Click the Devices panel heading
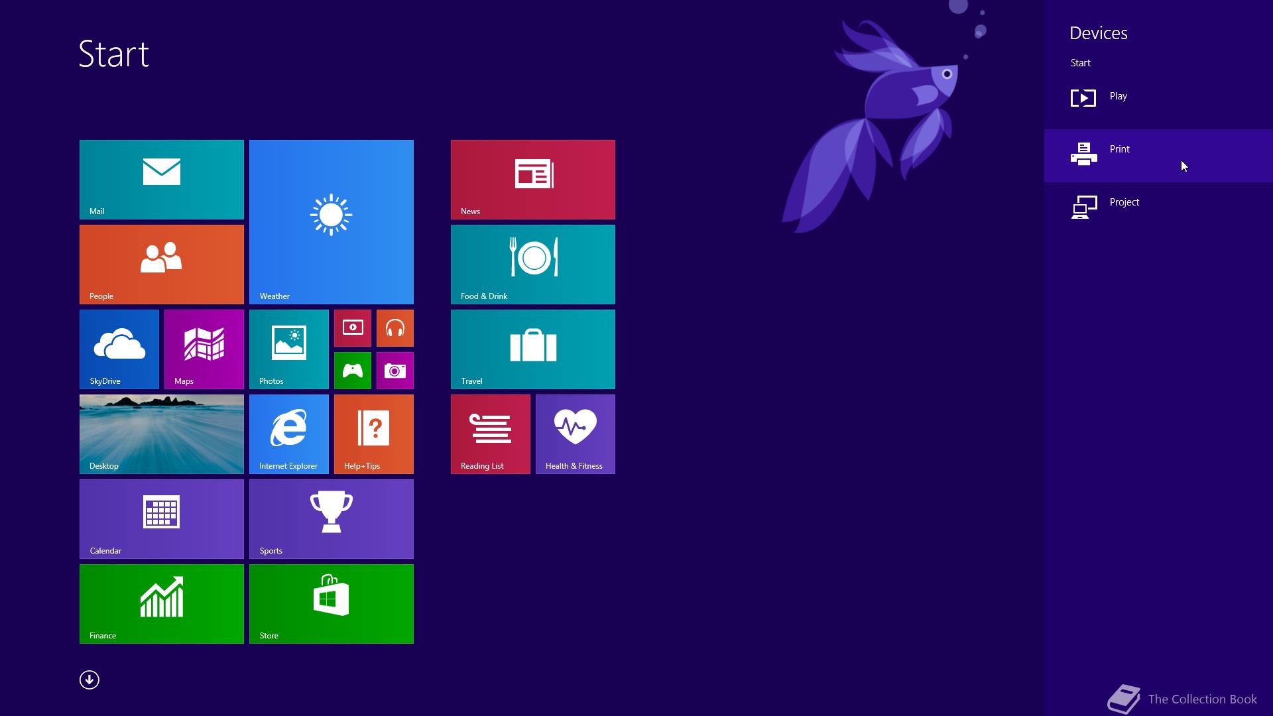This screenshot has height=716, width=1273. click(x=1098, y=33)
